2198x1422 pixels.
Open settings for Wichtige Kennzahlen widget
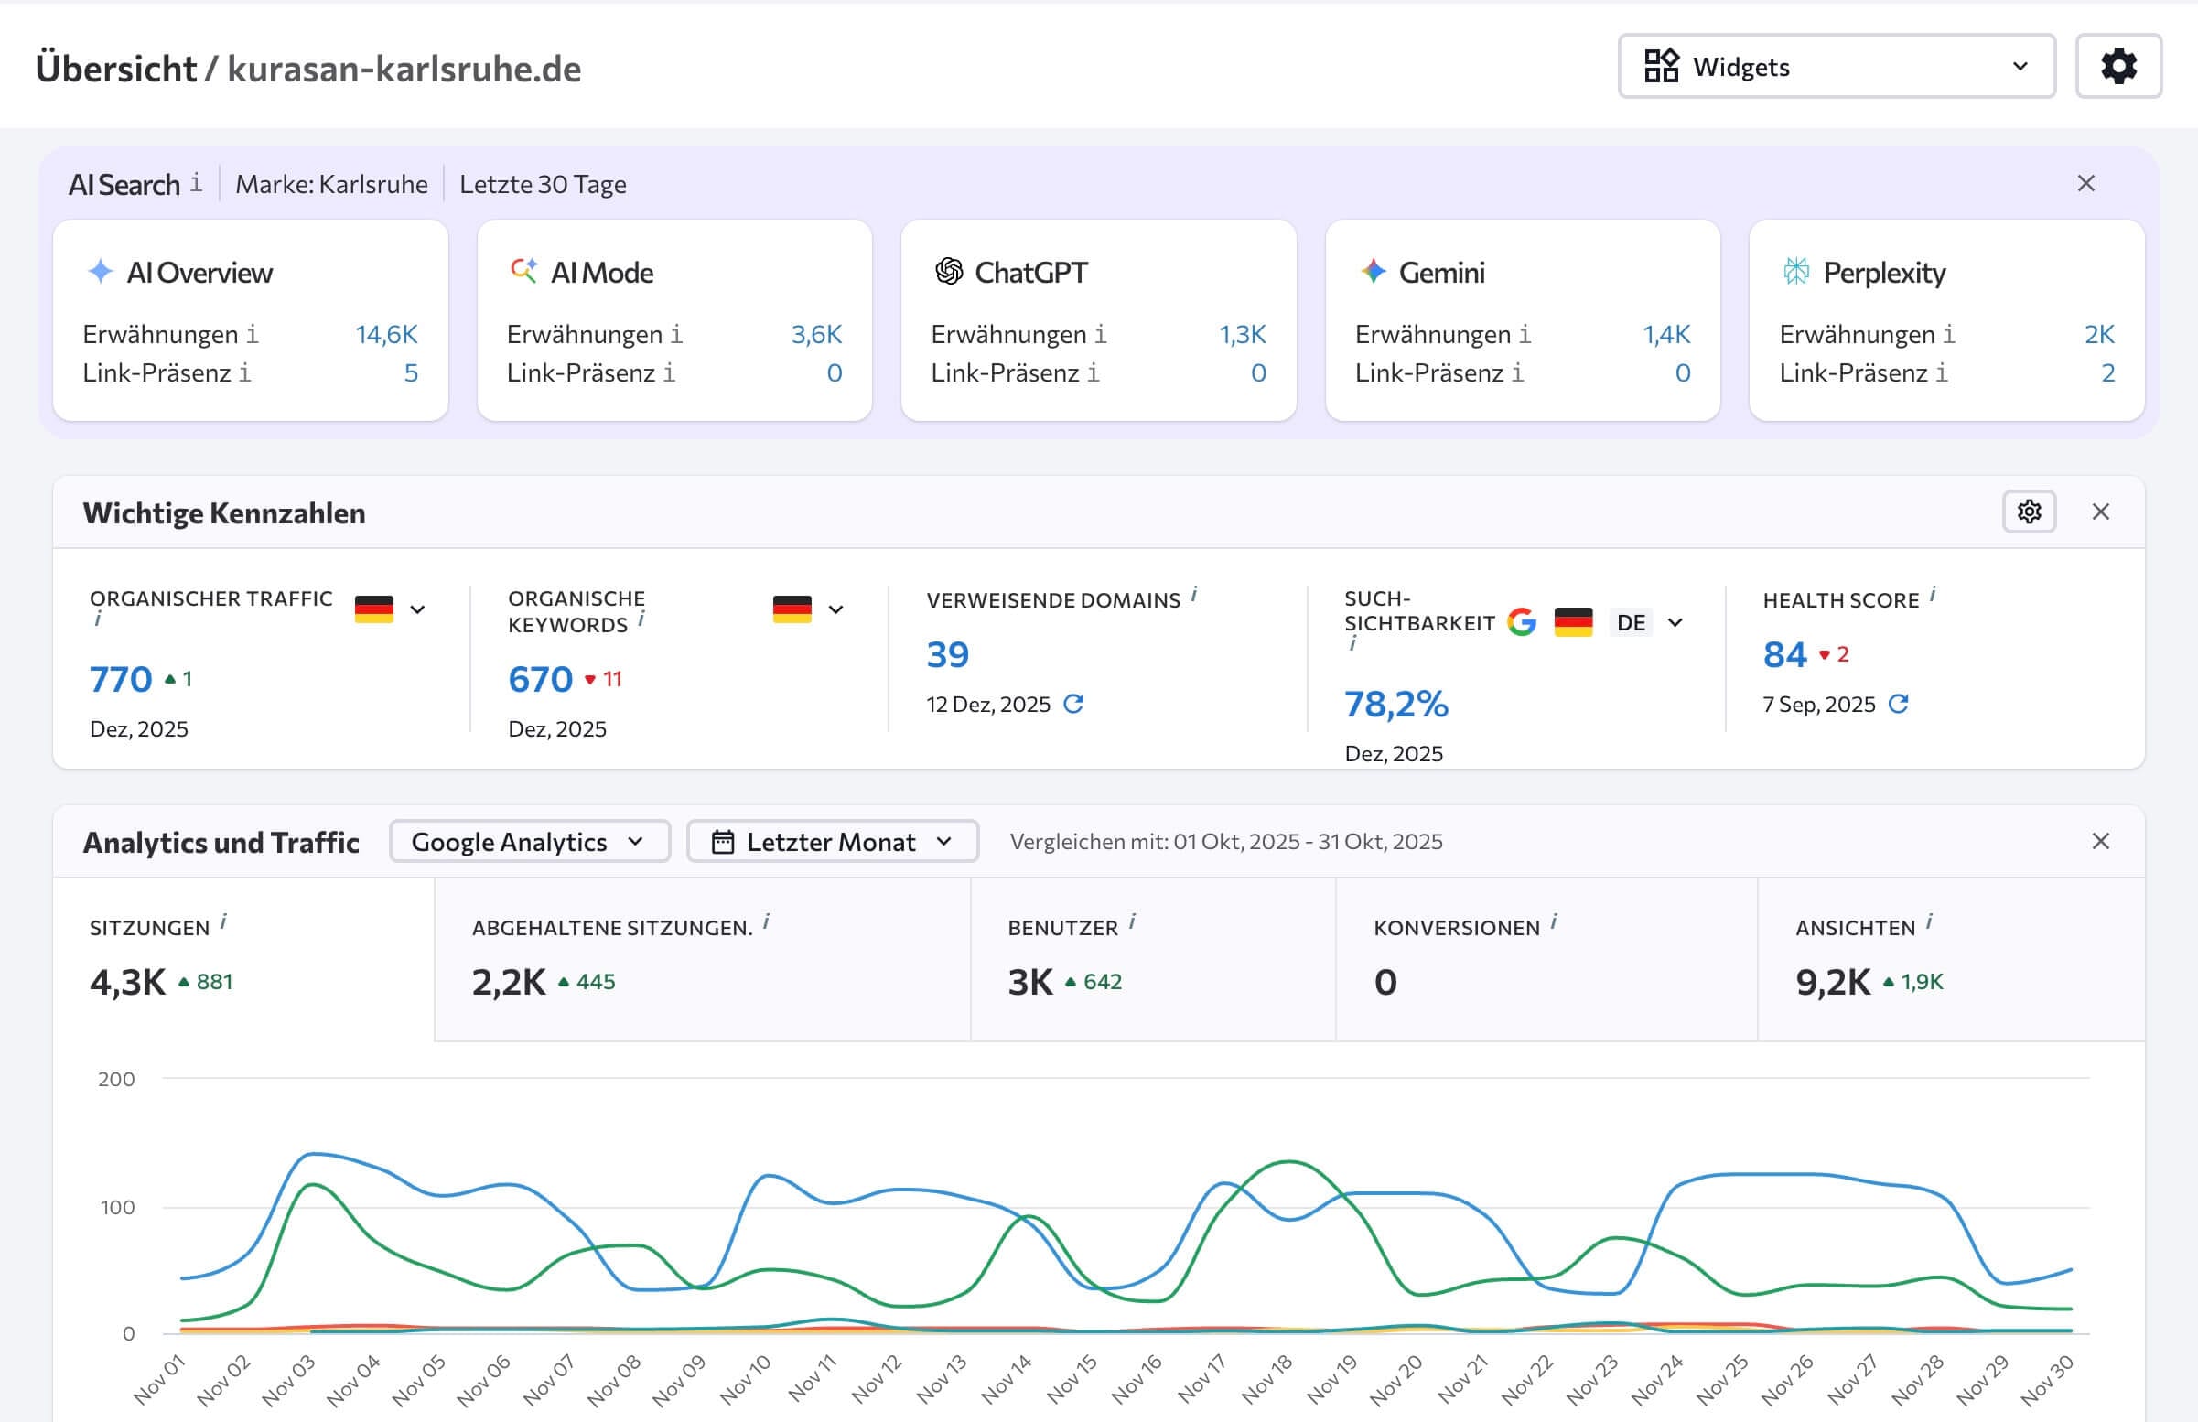click(x=2030, y=512)
